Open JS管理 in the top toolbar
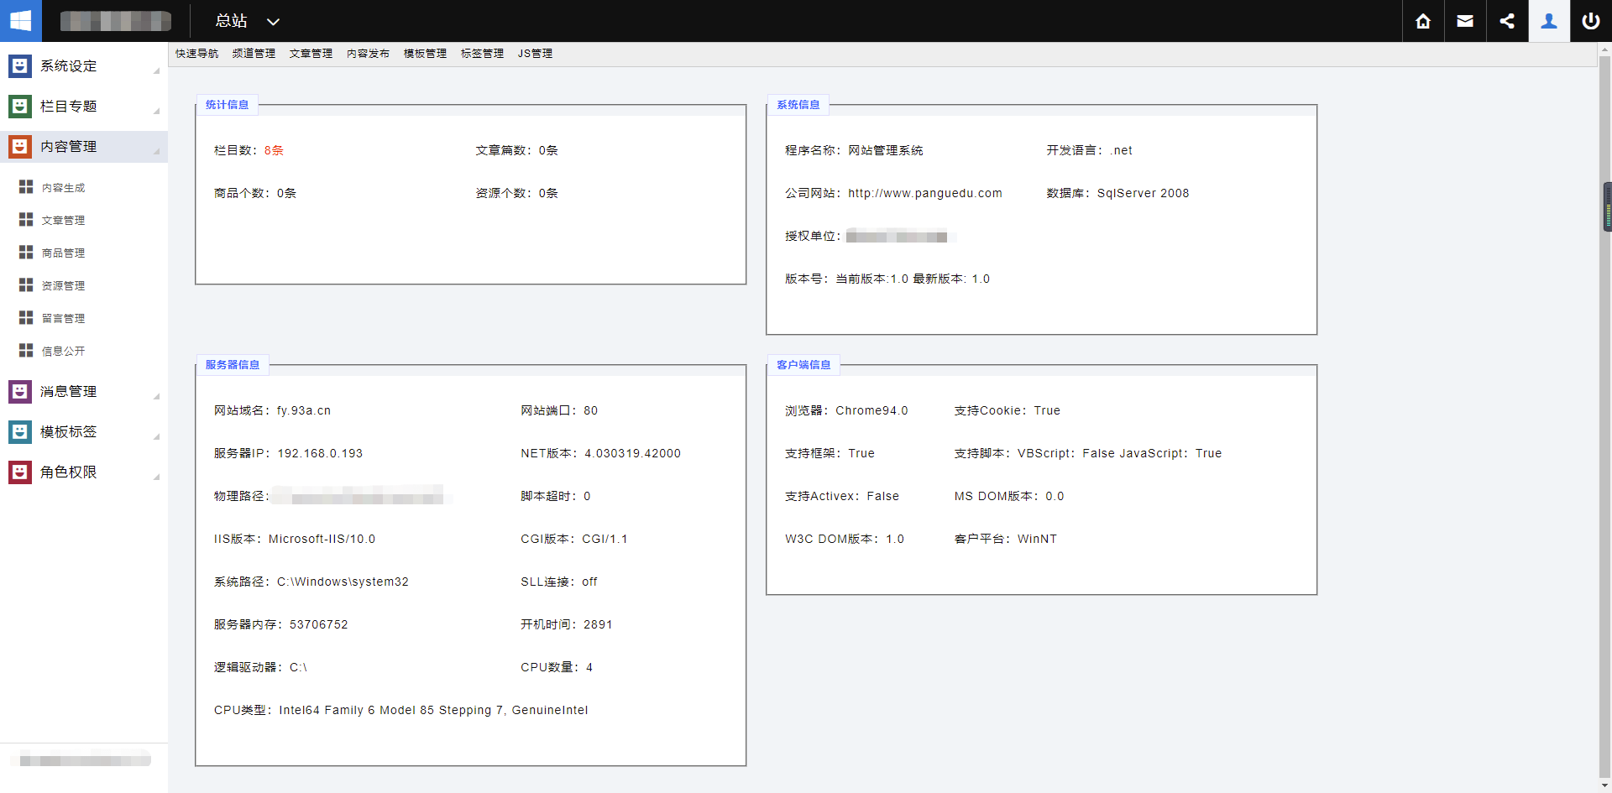 535,54
